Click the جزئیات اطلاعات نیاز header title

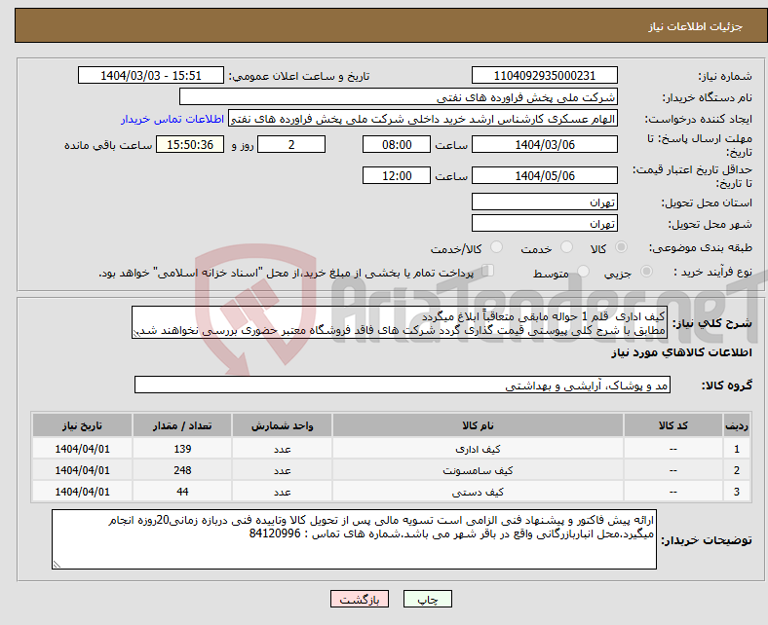(x=695, y=26)
